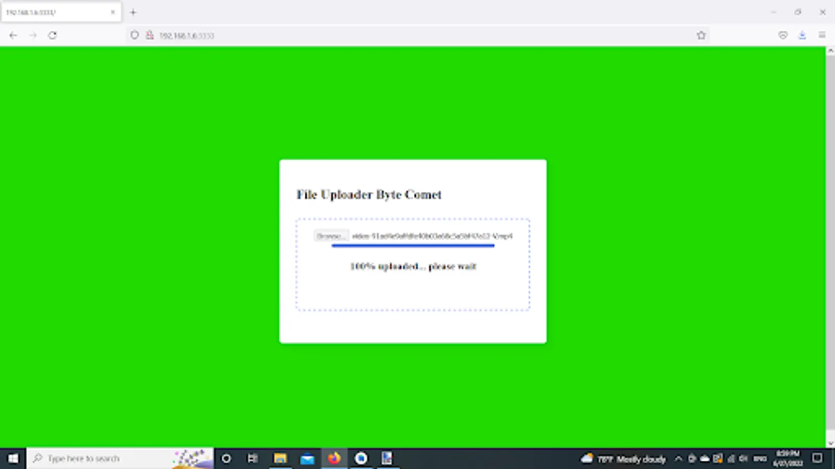Open the round blue taskbar app
The width and height of the screenshot is (835, 469).
pyautogui.click(x=361, y=459)
